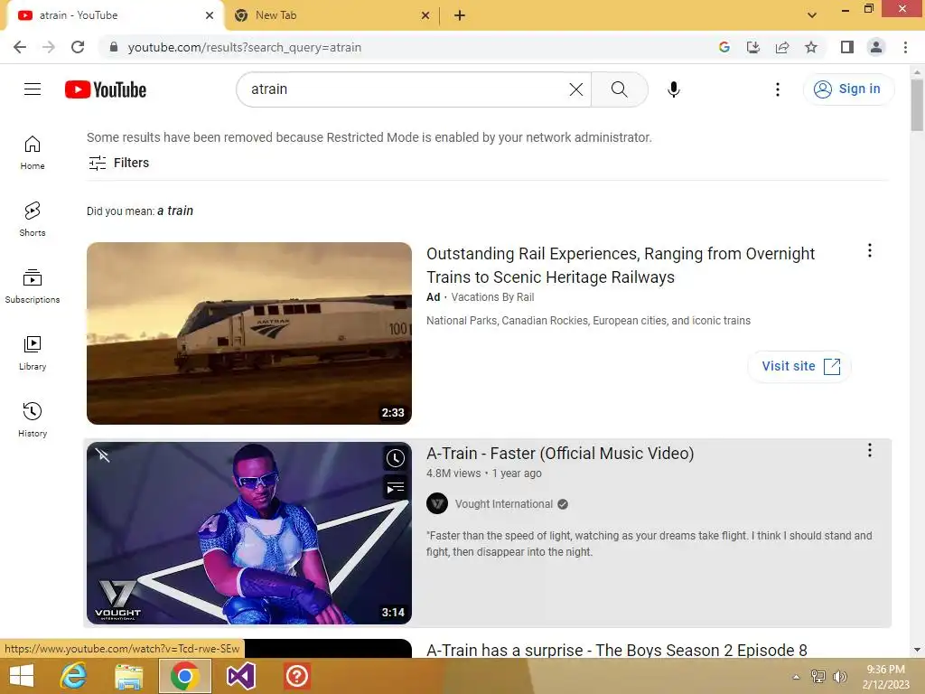
Task: Start voice search with microphone icon
Action: (673, 89)
